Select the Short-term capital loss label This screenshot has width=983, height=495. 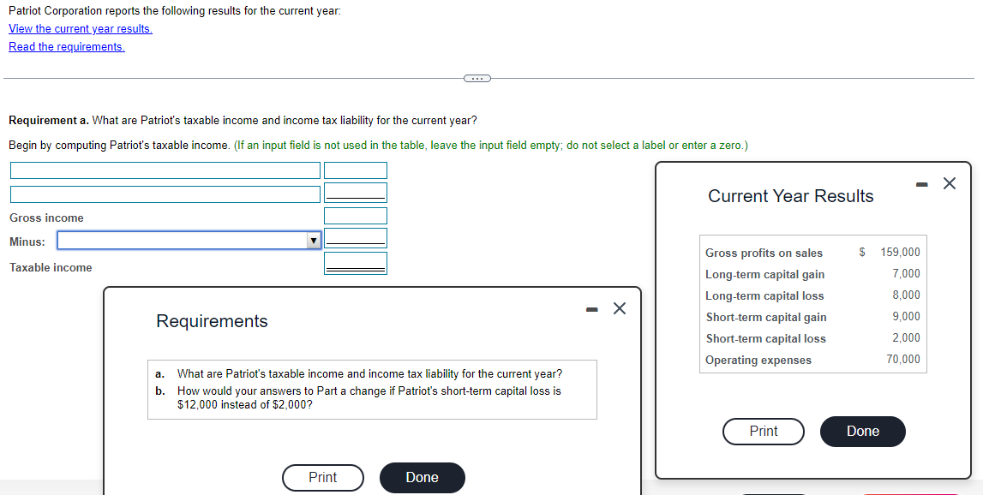pos(765,338)
